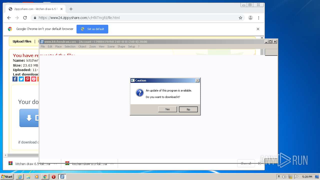Open Chrome's profile avatar icon
Screen dimensions: 320x180
coord(250,18)
